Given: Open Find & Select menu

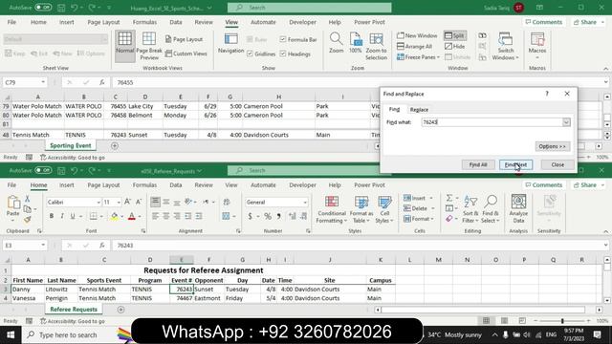Looking at the screenshot, I should pyautogui.click(x=491, y=209).
